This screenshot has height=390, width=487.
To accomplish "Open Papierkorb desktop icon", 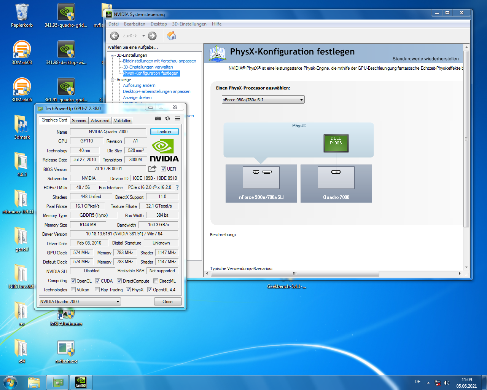I will 22,16.
